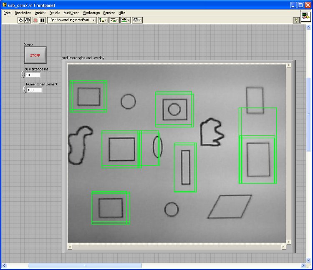Click the parallelogram shape in the image
Viewport: 313px width, 270px height.
[x=230, y=206]
